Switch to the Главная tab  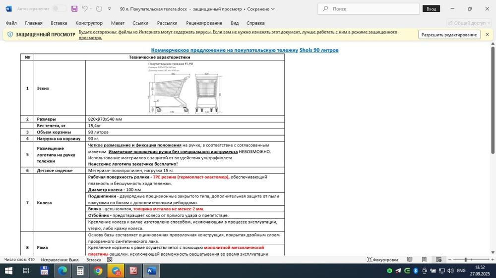pos(34,23)
